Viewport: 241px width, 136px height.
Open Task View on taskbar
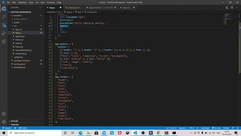coord(73,133)
